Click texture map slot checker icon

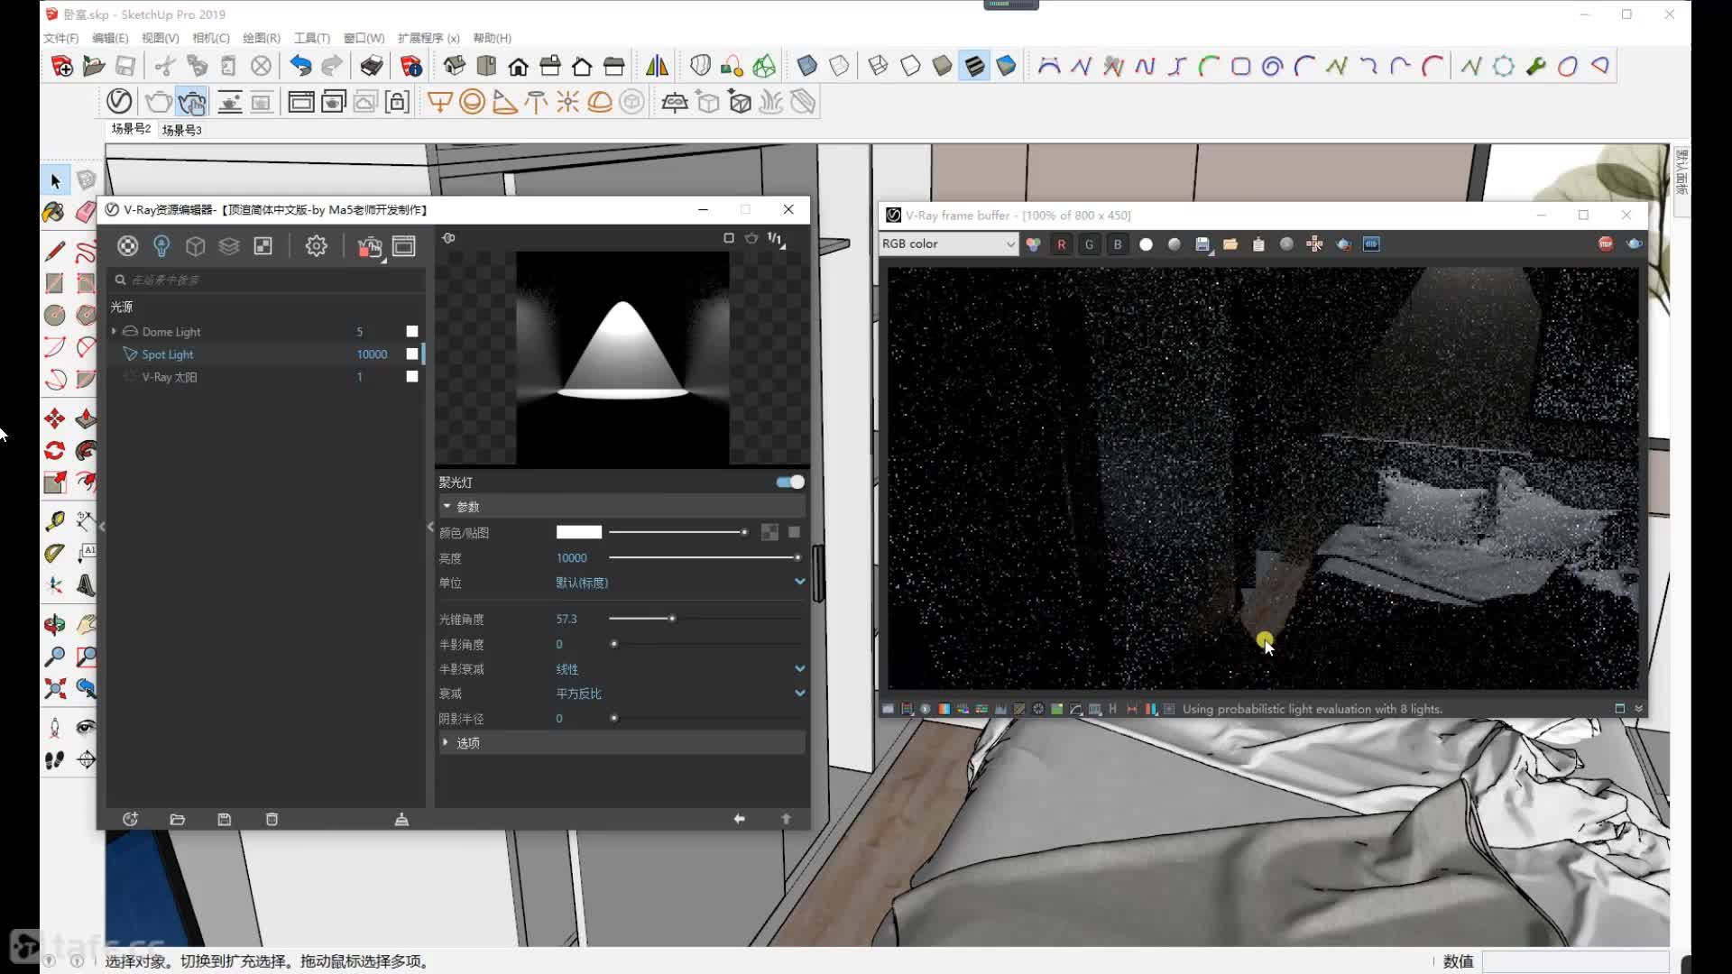pyautogui.click(x=769, y=532)
